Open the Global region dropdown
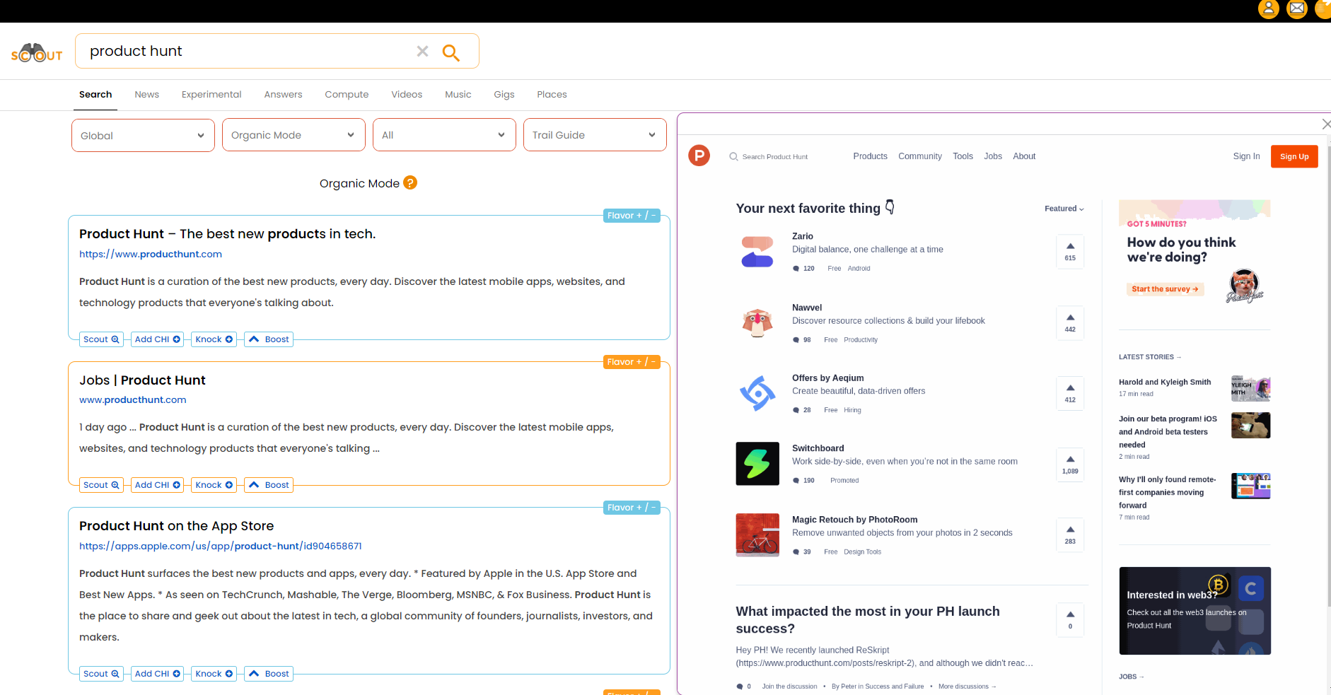Image resolution: width=1331 pixels, height=695 pixels. (x=143, y=135)
